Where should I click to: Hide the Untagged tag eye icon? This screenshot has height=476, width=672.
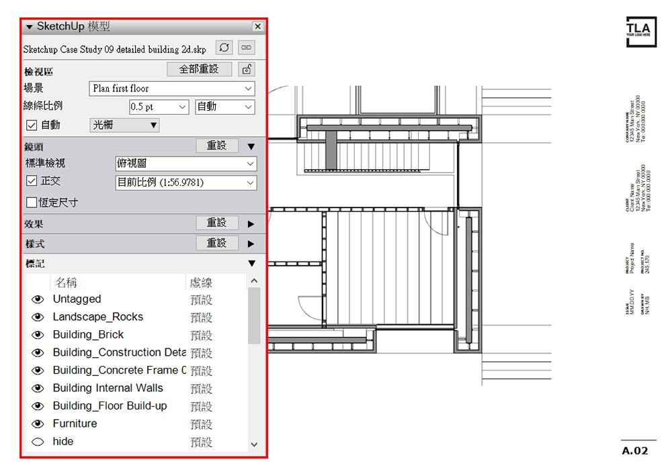38,299
